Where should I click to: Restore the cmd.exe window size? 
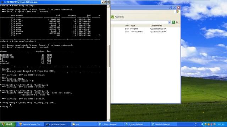click(105, 2)
